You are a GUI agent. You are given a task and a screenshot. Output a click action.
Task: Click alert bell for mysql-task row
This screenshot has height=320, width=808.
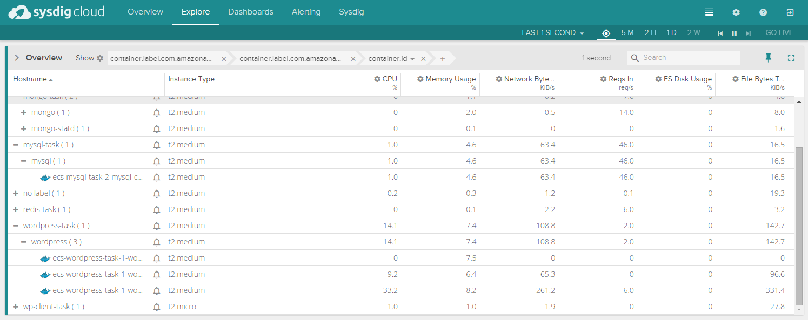pyautogui.click(x=157, y=145)
